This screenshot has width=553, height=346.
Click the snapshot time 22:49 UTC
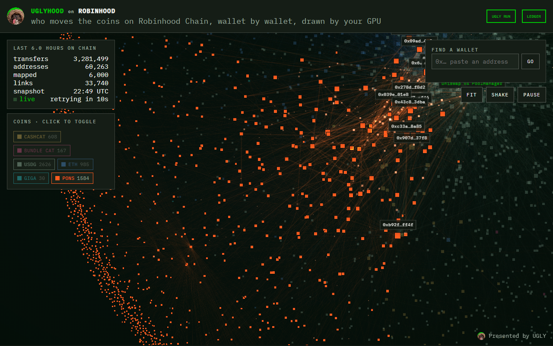pyautogui.click(x=91, y=92)
